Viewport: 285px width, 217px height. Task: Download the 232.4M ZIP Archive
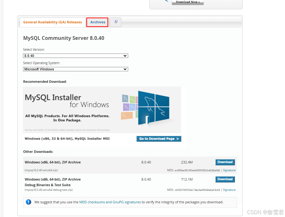(x=225, y=162)
